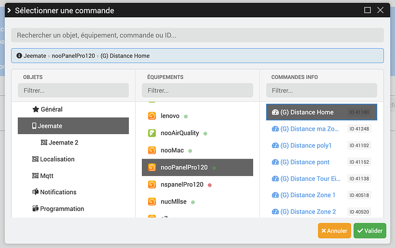
Task: Click the gauge icon of Distance Zone 2
Action: click(275, 212)
